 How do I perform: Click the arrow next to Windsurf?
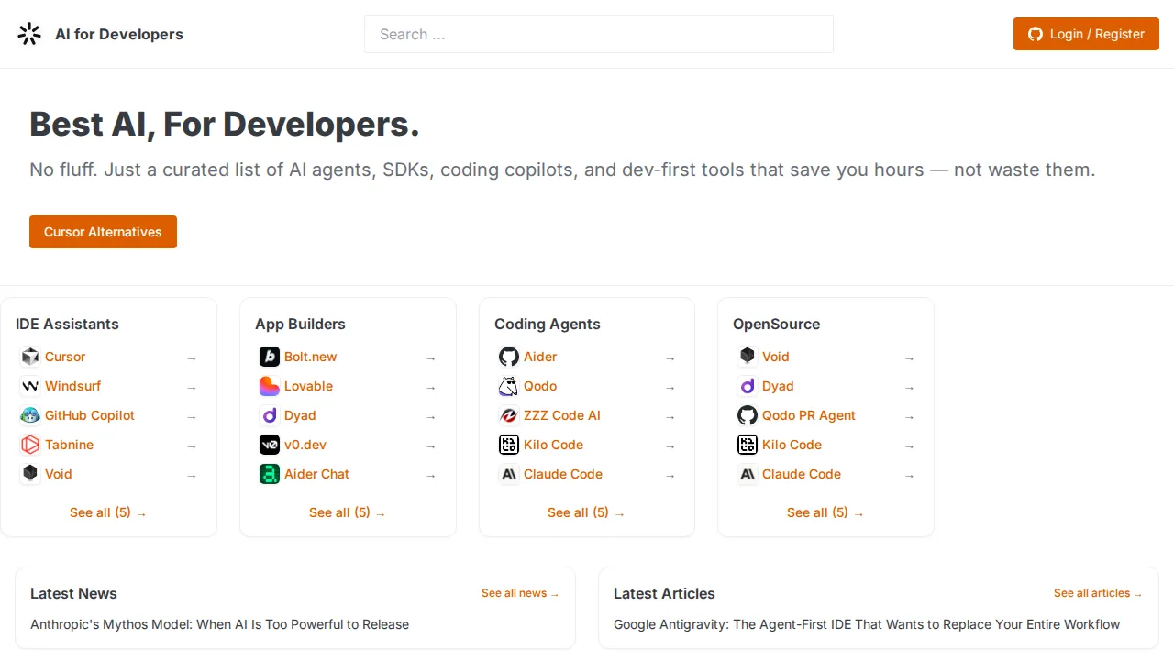(x=192, y=388)
